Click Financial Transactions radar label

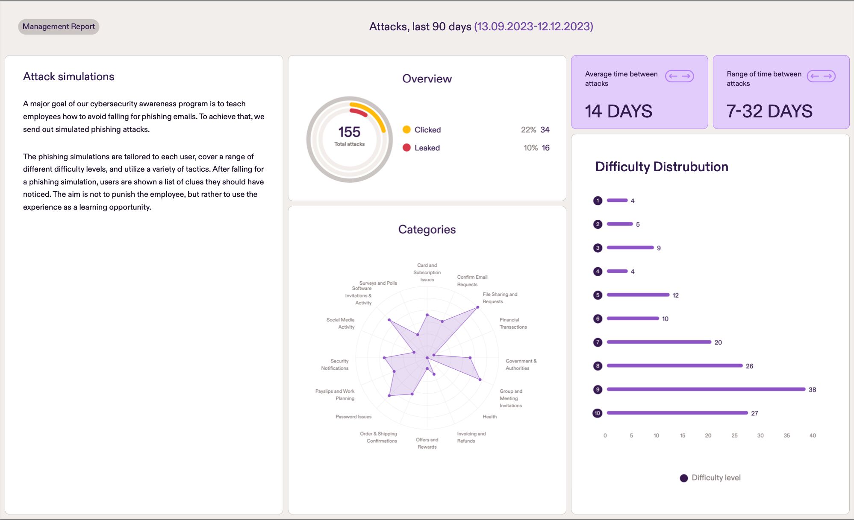[x=513, y=324]
